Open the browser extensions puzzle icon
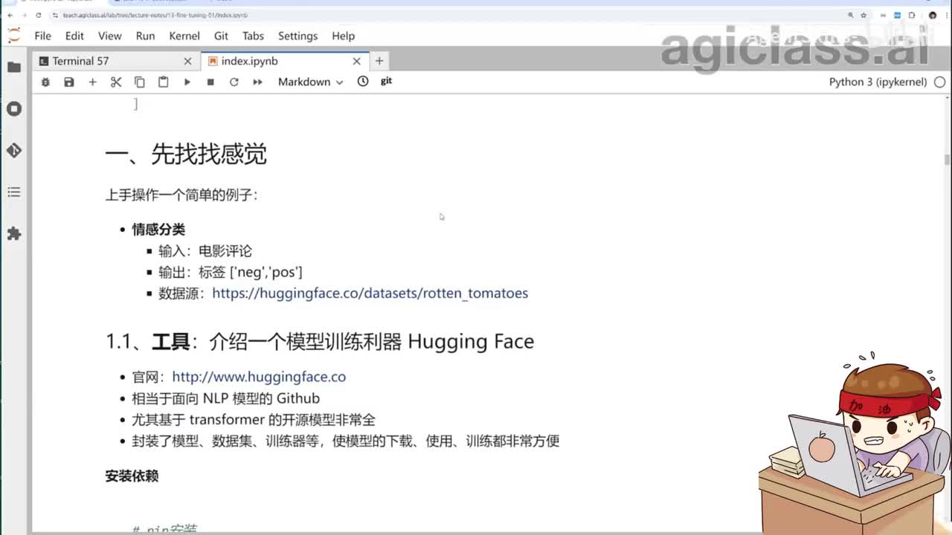Image resolution: width=952 pixels, height=535 pixels. click(912, 15)
